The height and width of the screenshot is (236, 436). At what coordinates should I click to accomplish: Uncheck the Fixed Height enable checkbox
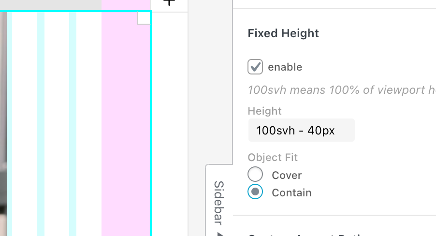255,67
